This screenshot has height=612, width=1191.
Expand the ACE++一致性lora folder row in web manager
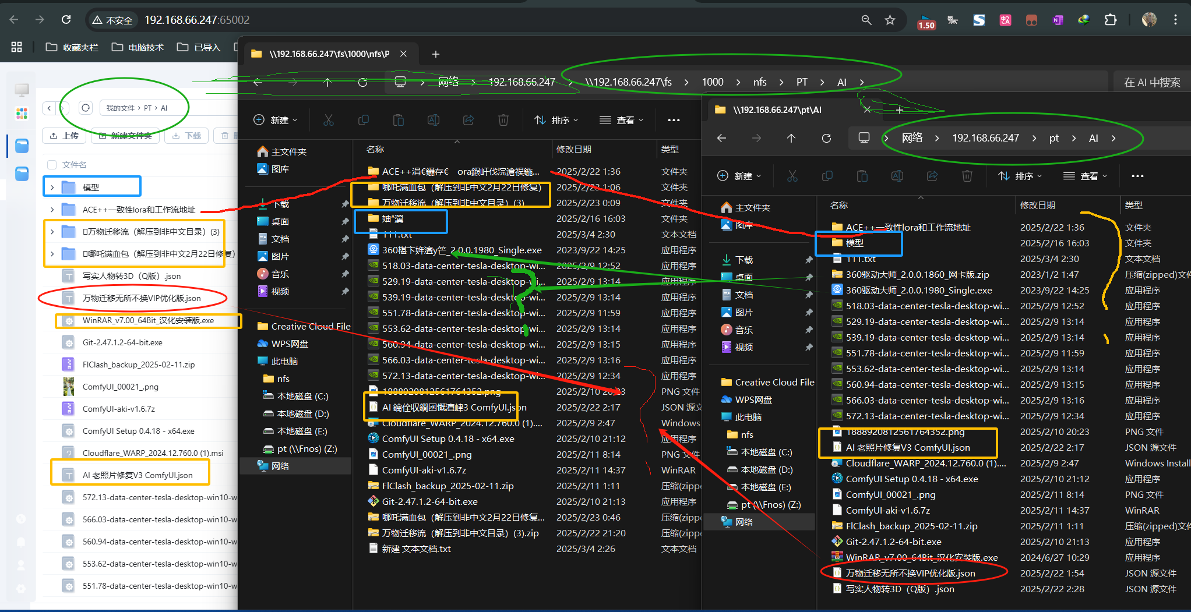coord(52,210)
